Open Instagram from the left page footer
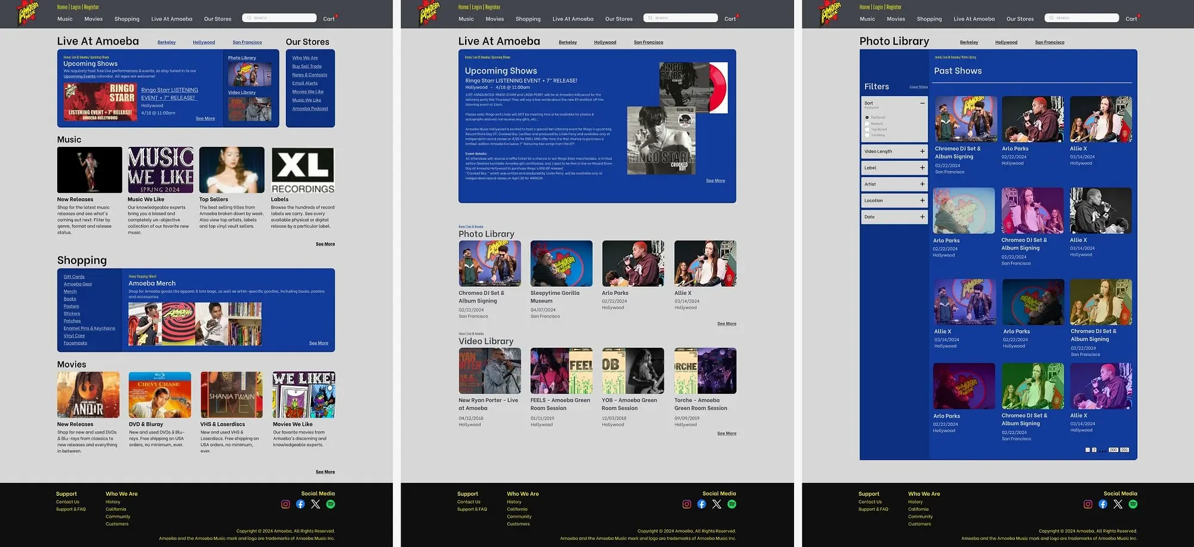 (285, 504)
